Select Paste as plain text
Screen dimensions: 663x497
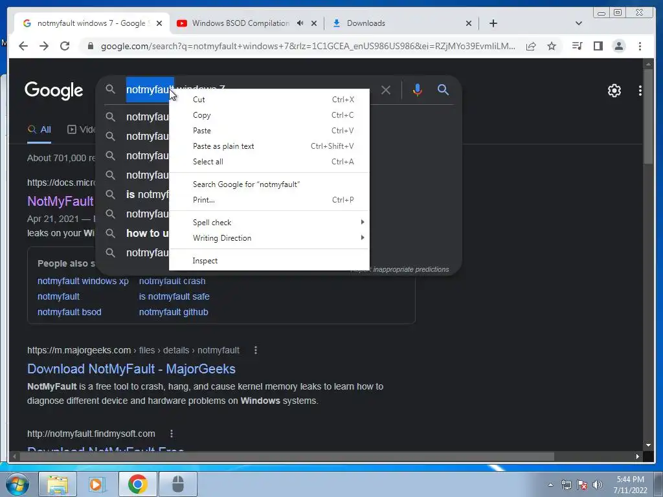coord(269,146)
